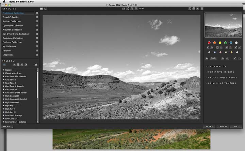Click the bright sun exposure icon
This screenshot has width=245, height=151.
pyautogui.click(x=217, y=47)
